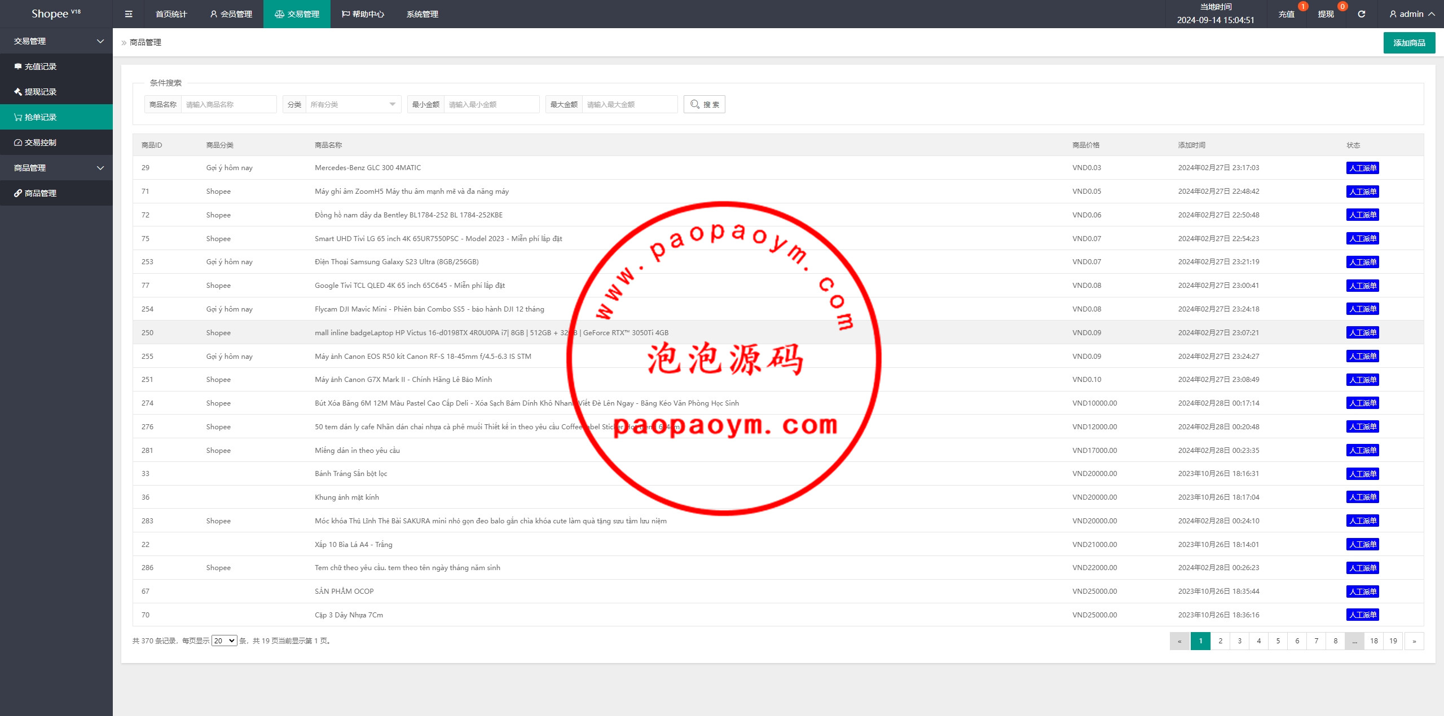Click the next page » arrow
The width and height of the screenshot is (1444, 716).
(x=1414, y=641)
